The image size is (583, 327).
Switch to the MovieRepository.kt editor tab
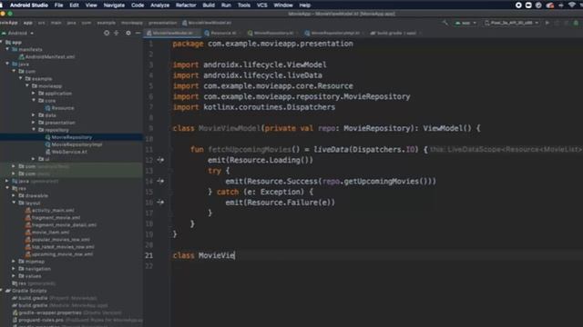(x=273, y=33)
